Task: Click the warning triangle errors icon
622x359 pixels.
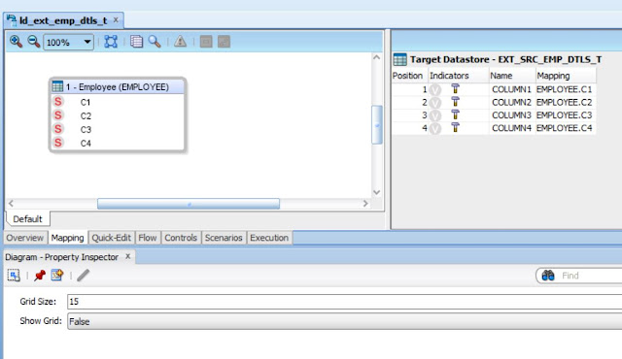Action: (180, 41)
